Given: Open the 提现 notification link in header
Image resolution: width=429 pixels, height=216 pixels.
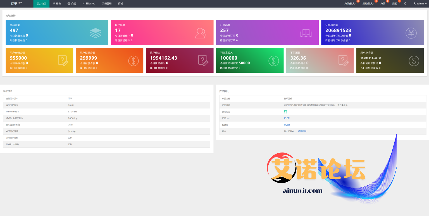Looking at the screenshot, I should point(395,4).
